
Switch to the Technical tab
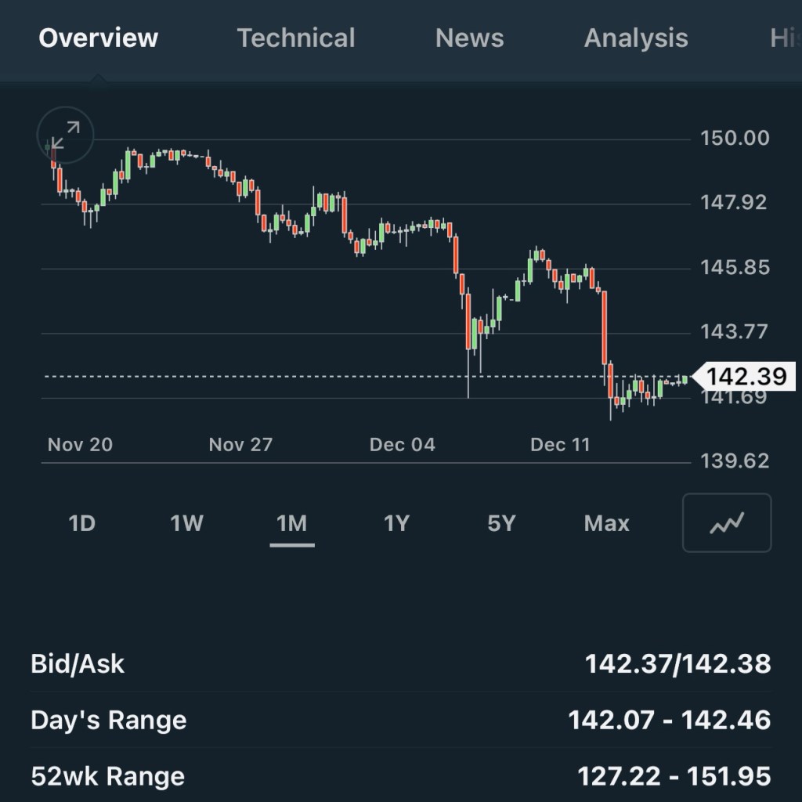(x=296, y=38)
